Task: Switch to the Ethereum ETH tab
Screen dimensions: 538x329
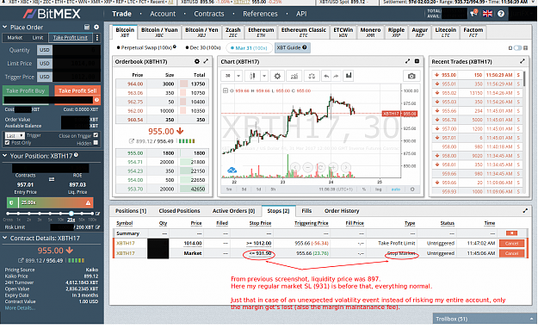Action: (261, 32)
